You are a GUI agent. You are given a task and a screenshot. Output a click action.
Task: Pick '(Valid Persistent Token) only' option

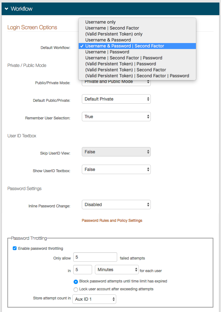pyautogui.click(x=114, y=34)
